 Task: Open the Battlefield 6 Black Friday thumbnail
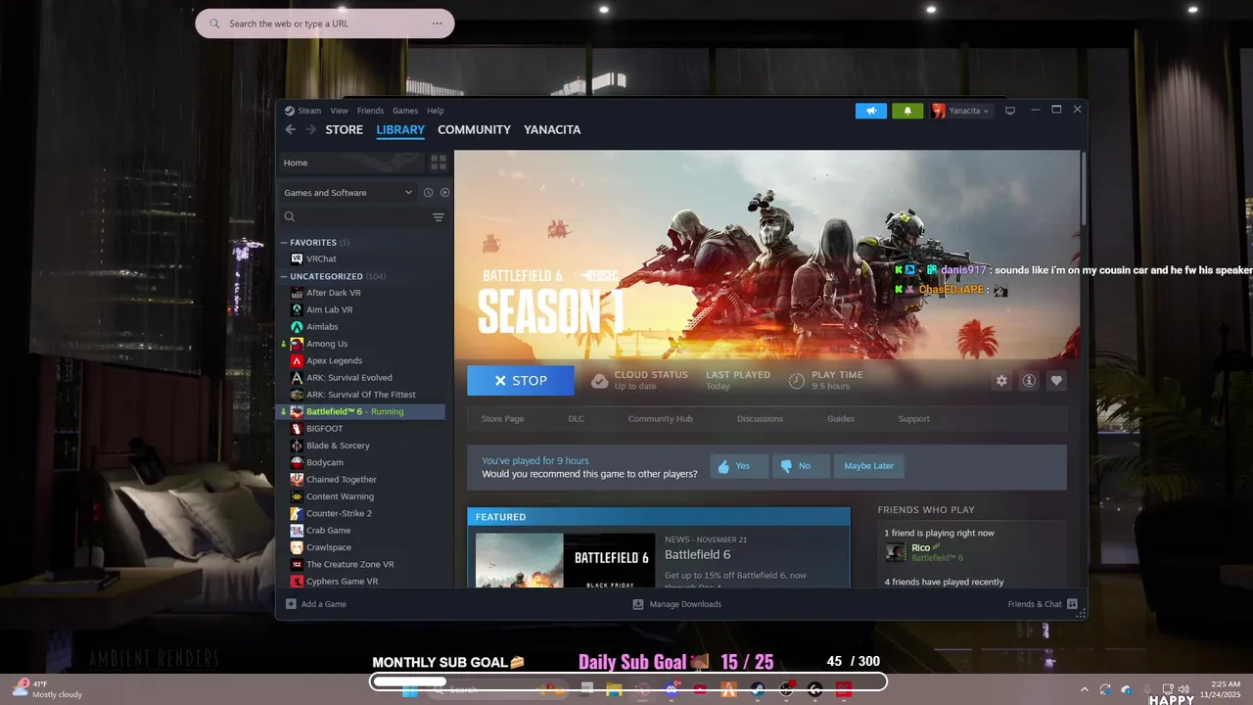click(565, 560)
